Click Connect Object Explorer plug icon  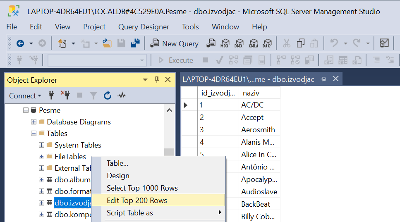click(51, 95)
